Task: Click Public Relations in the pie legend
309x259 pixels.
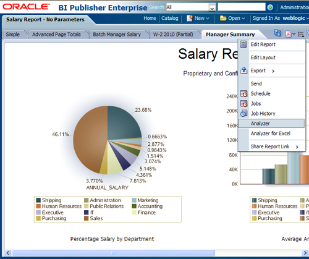Action: (x=107, y=206)
